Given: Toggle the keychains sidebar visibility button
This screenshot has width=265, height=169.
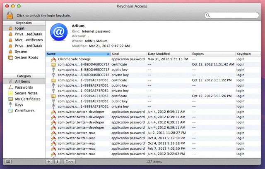Looking at the screenshot, I should (x=8, y=162).
